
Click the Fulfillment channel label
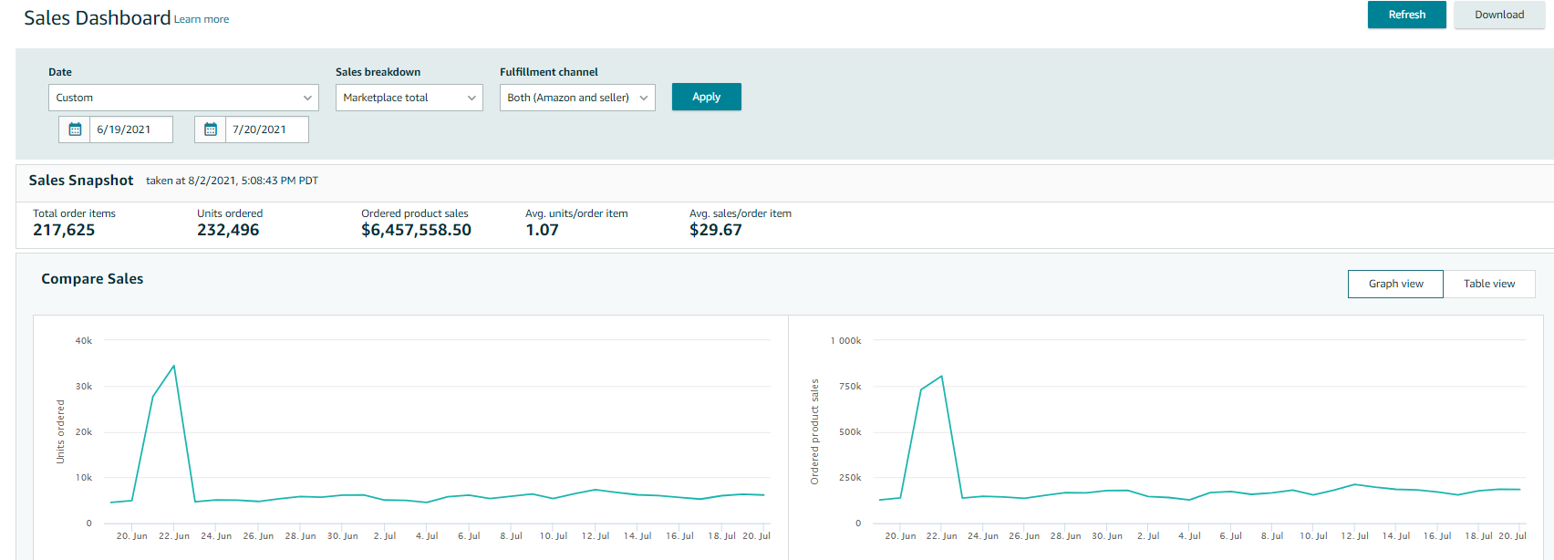tap(549, 72)
